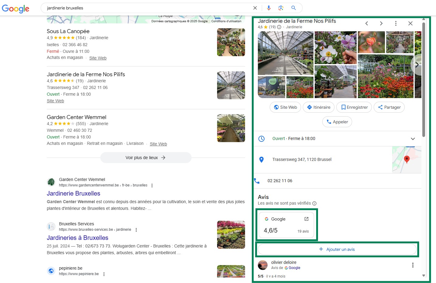436x283 pixels.
Task: Expand the opening hours chevron
Action: tap(413, 139)
